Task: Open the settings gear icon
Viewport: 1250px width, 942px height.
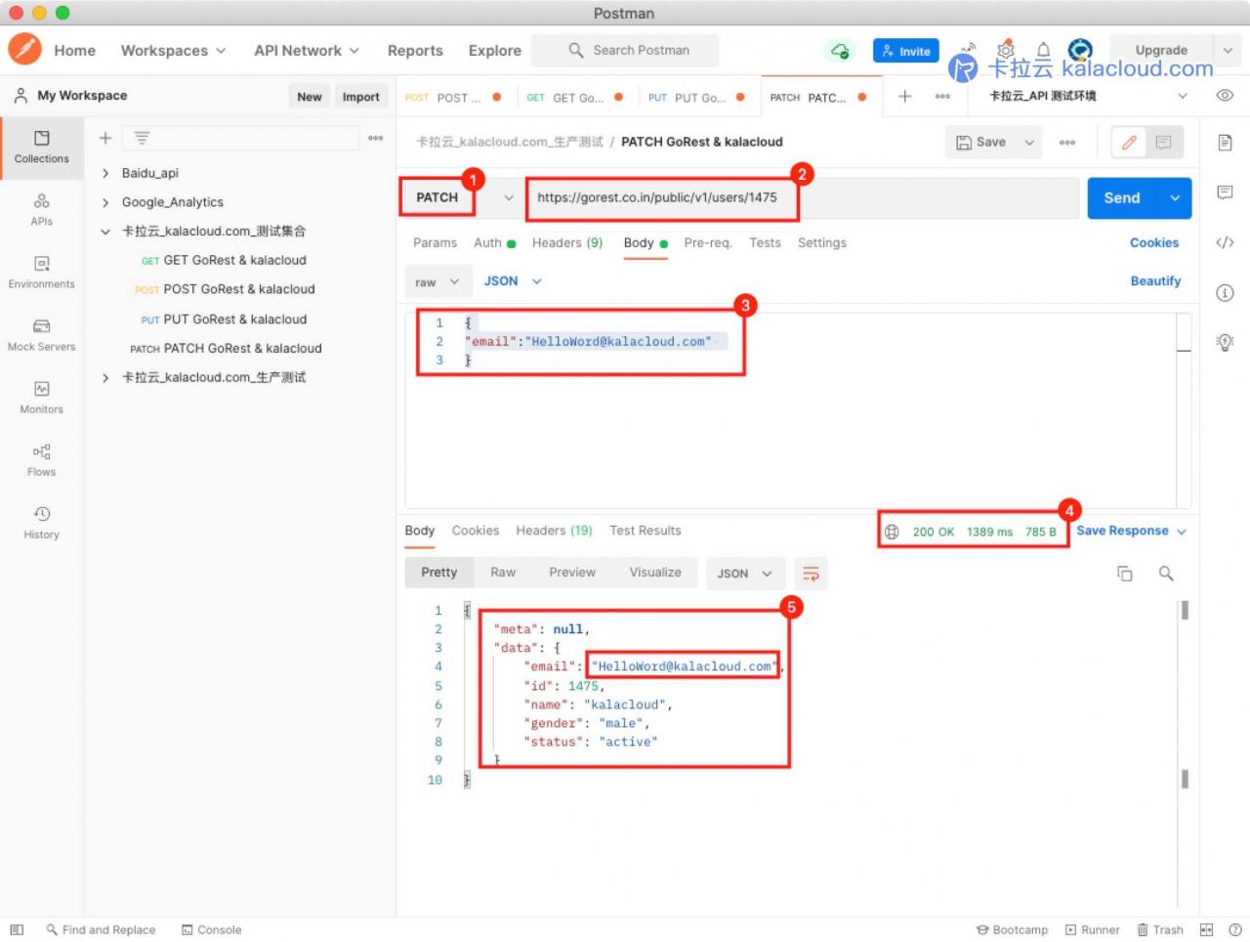Action: point(1005,50)
